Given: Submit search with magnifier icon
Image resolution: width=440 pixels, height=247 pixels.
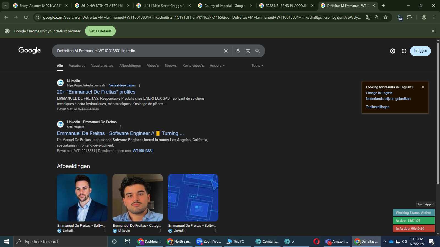Looking at the screenshot, I should [257, 51].
